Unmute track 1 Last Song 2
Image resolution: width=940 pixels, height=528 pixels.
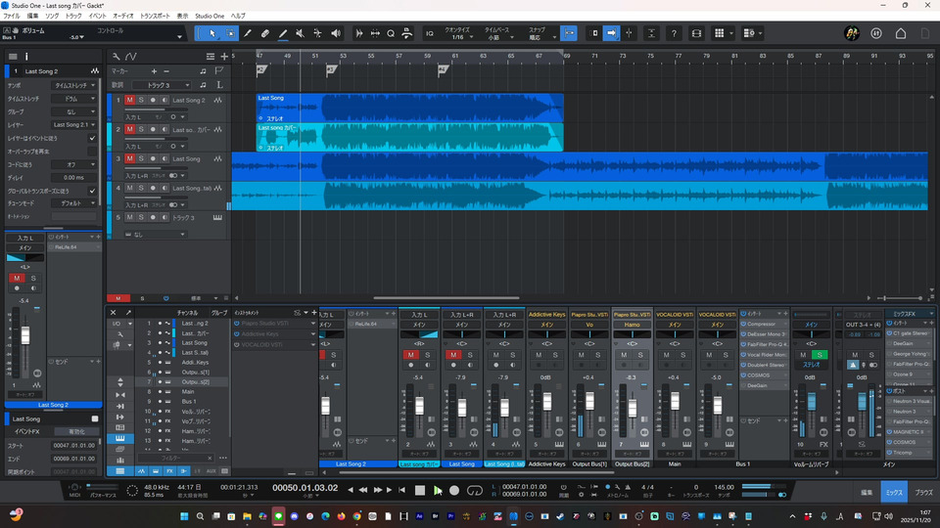pyautogui.click(x=129, y=100)
